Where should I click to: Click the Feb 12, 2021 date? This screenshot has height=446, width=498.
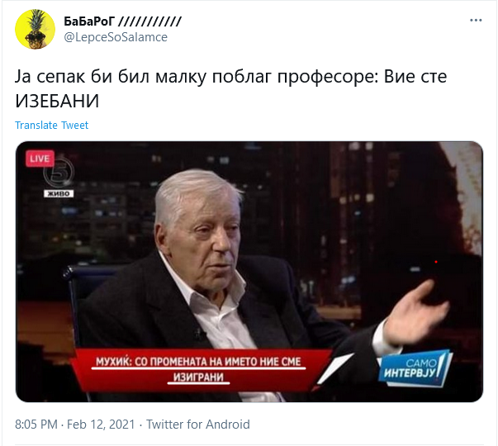coord(101,425)
